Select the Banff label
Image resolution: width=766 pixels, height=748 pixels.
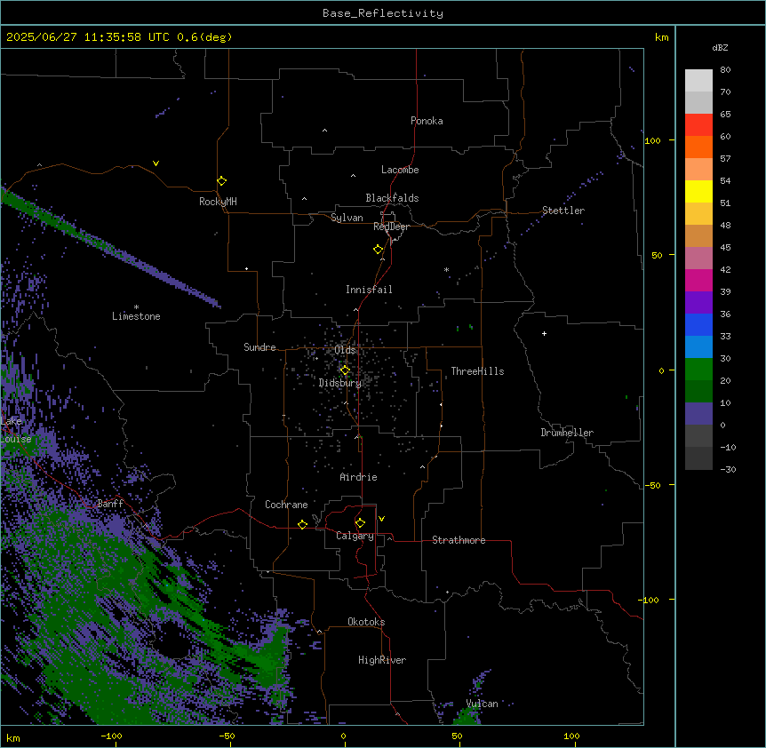click(x=110, y=504)
